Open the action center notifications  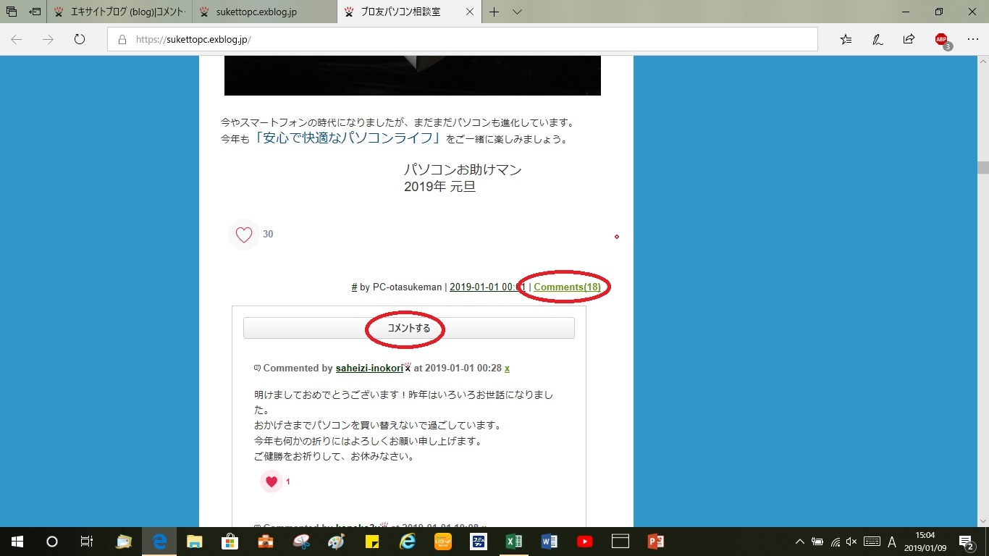[967, 542]
